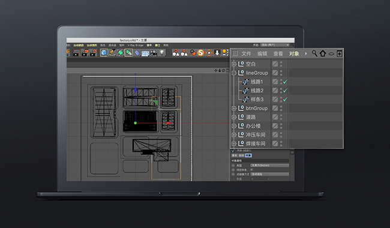Expand the 空白 null object

[234, 64]
